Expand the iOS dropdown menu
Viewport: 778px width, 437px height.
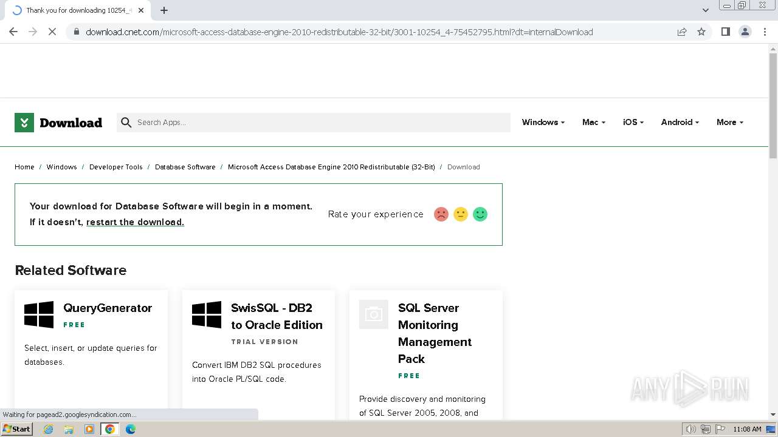(633, 122)
